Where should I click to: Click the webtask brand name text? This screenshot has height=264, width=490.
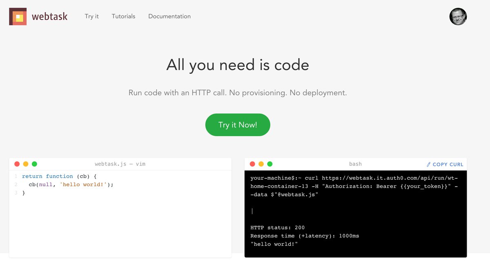[x=50, y=17]
